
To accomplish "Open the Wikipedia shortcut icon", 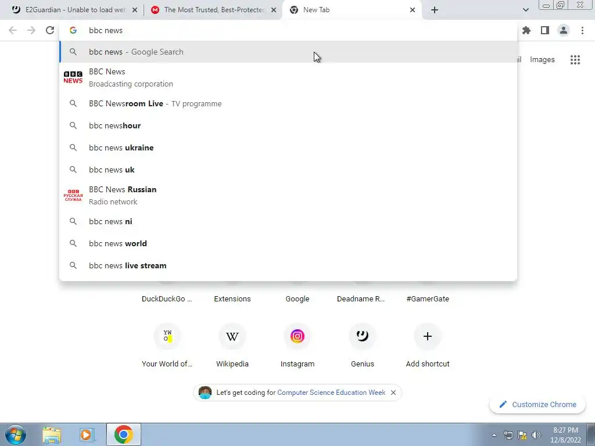I will coord(232,336).
